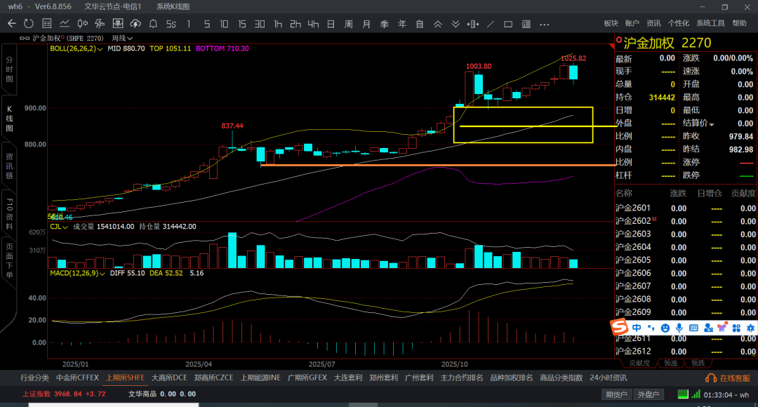Open the 主力合约排名 link
758x407 pixels.
(x=462, y=378)
